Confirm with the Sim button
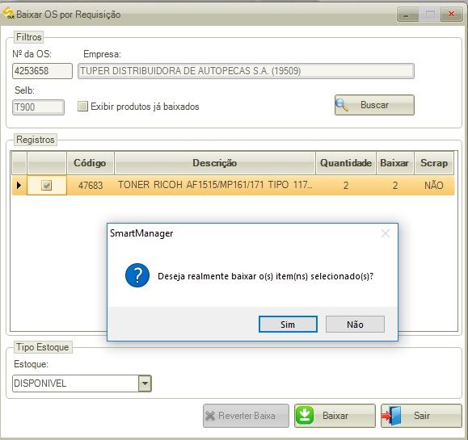468x440 pixels. pos(288,324)
